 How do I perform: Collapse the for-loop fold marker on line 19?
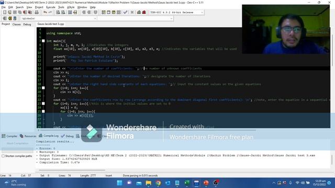pyautogui.click(x=43, y=88)
